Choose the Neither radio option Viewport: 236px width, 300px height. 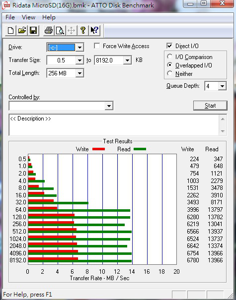(x=169, y=73)
